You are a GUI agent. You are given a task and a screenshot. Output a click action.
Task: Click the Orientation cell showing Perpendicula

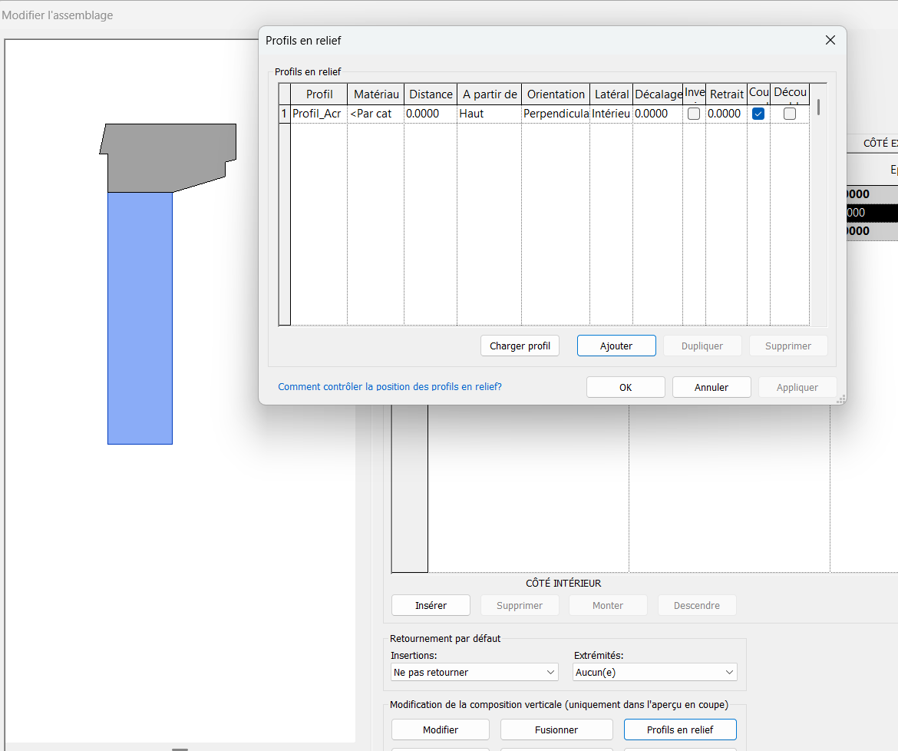(x=555, y=114)
